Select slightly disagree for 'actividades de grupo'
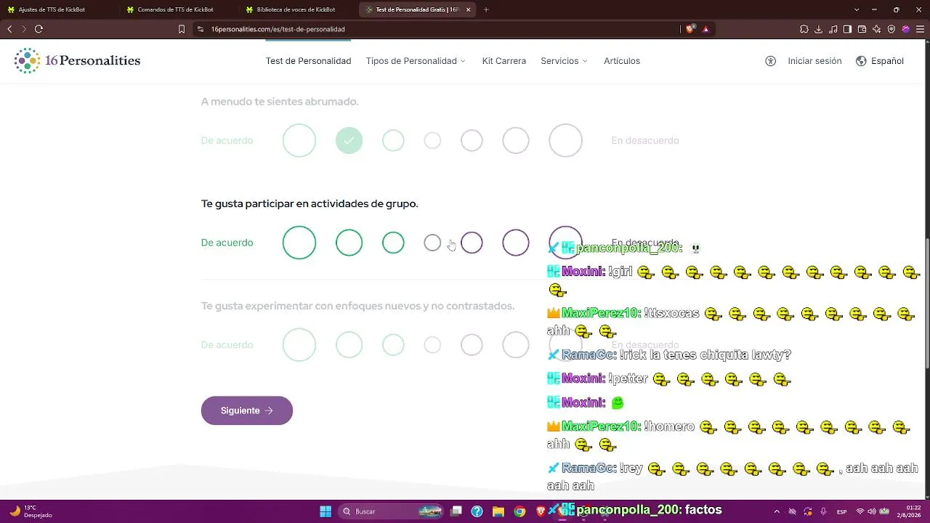Screen dimensions: 930x523 [x=472, y=243]
